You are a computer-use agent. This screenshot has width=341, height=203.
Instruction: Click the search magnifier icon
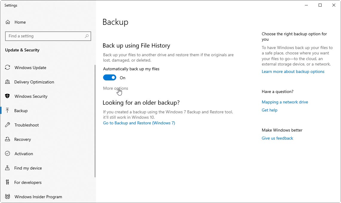pos(87,36)
